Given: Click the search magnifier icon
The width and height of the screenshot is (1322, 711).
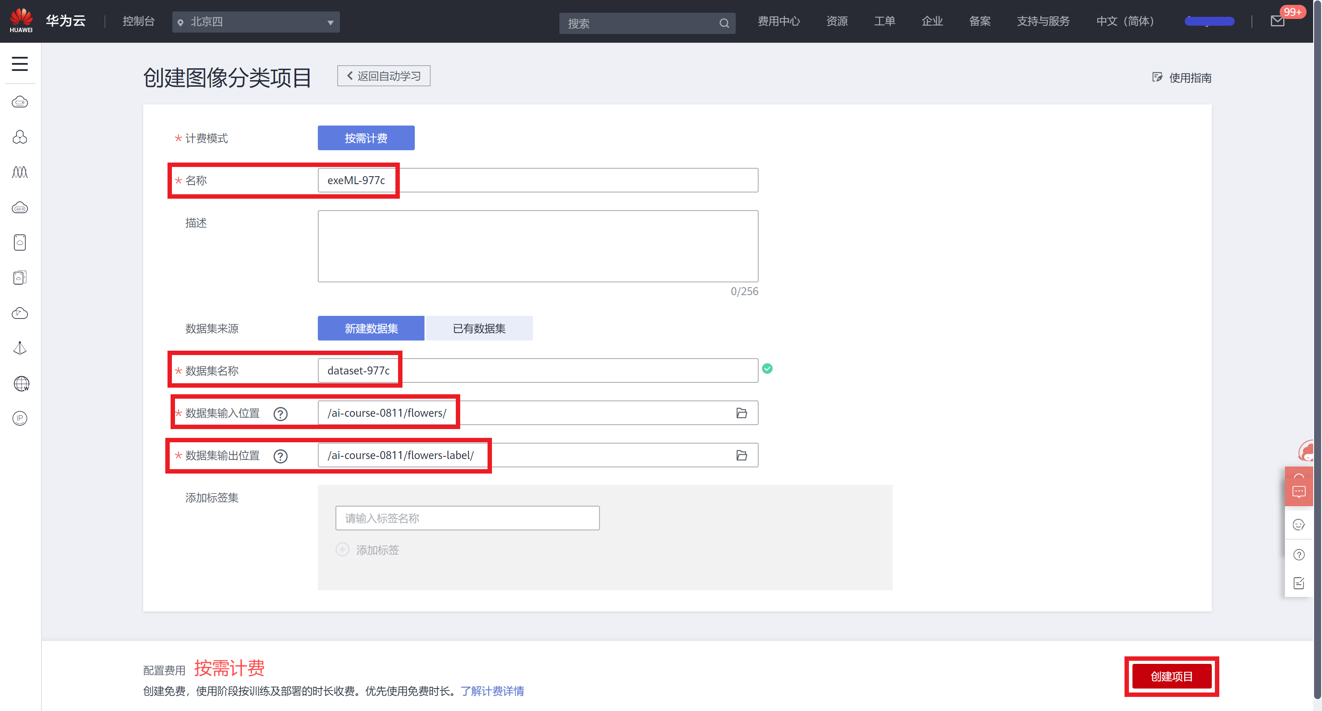Looking at the screenshot, I should [x=724, y=23].
